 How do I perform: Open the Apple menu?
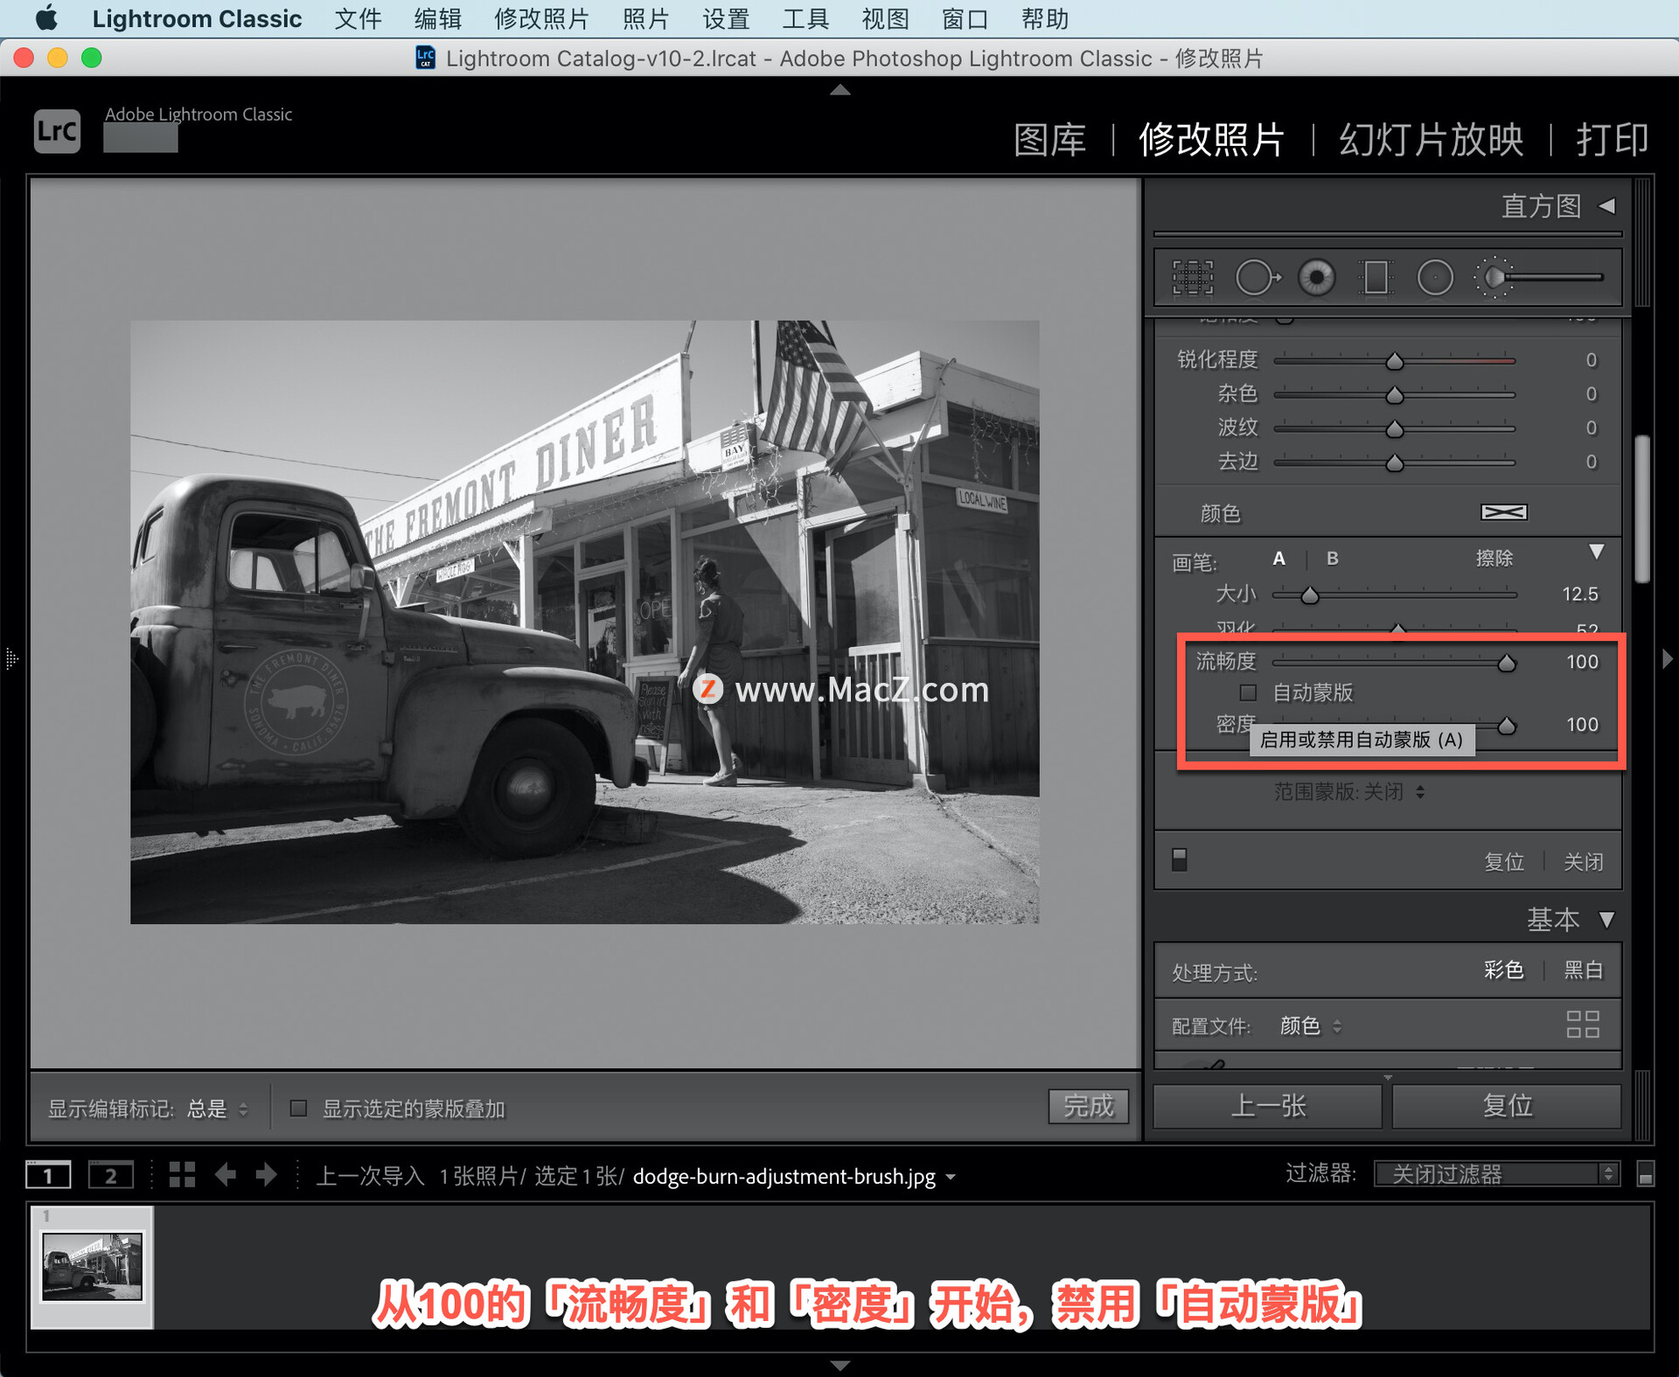(45, 18)
